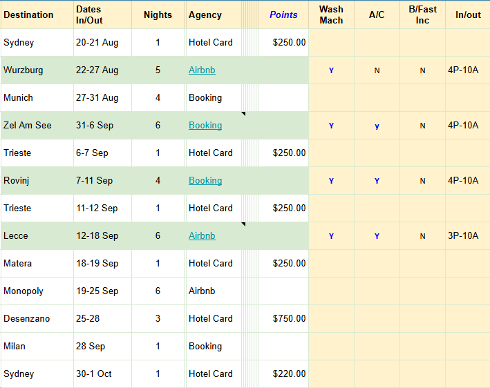
Task: Click the comment indicator on Zel Am See row
Action: pos(244,114)
